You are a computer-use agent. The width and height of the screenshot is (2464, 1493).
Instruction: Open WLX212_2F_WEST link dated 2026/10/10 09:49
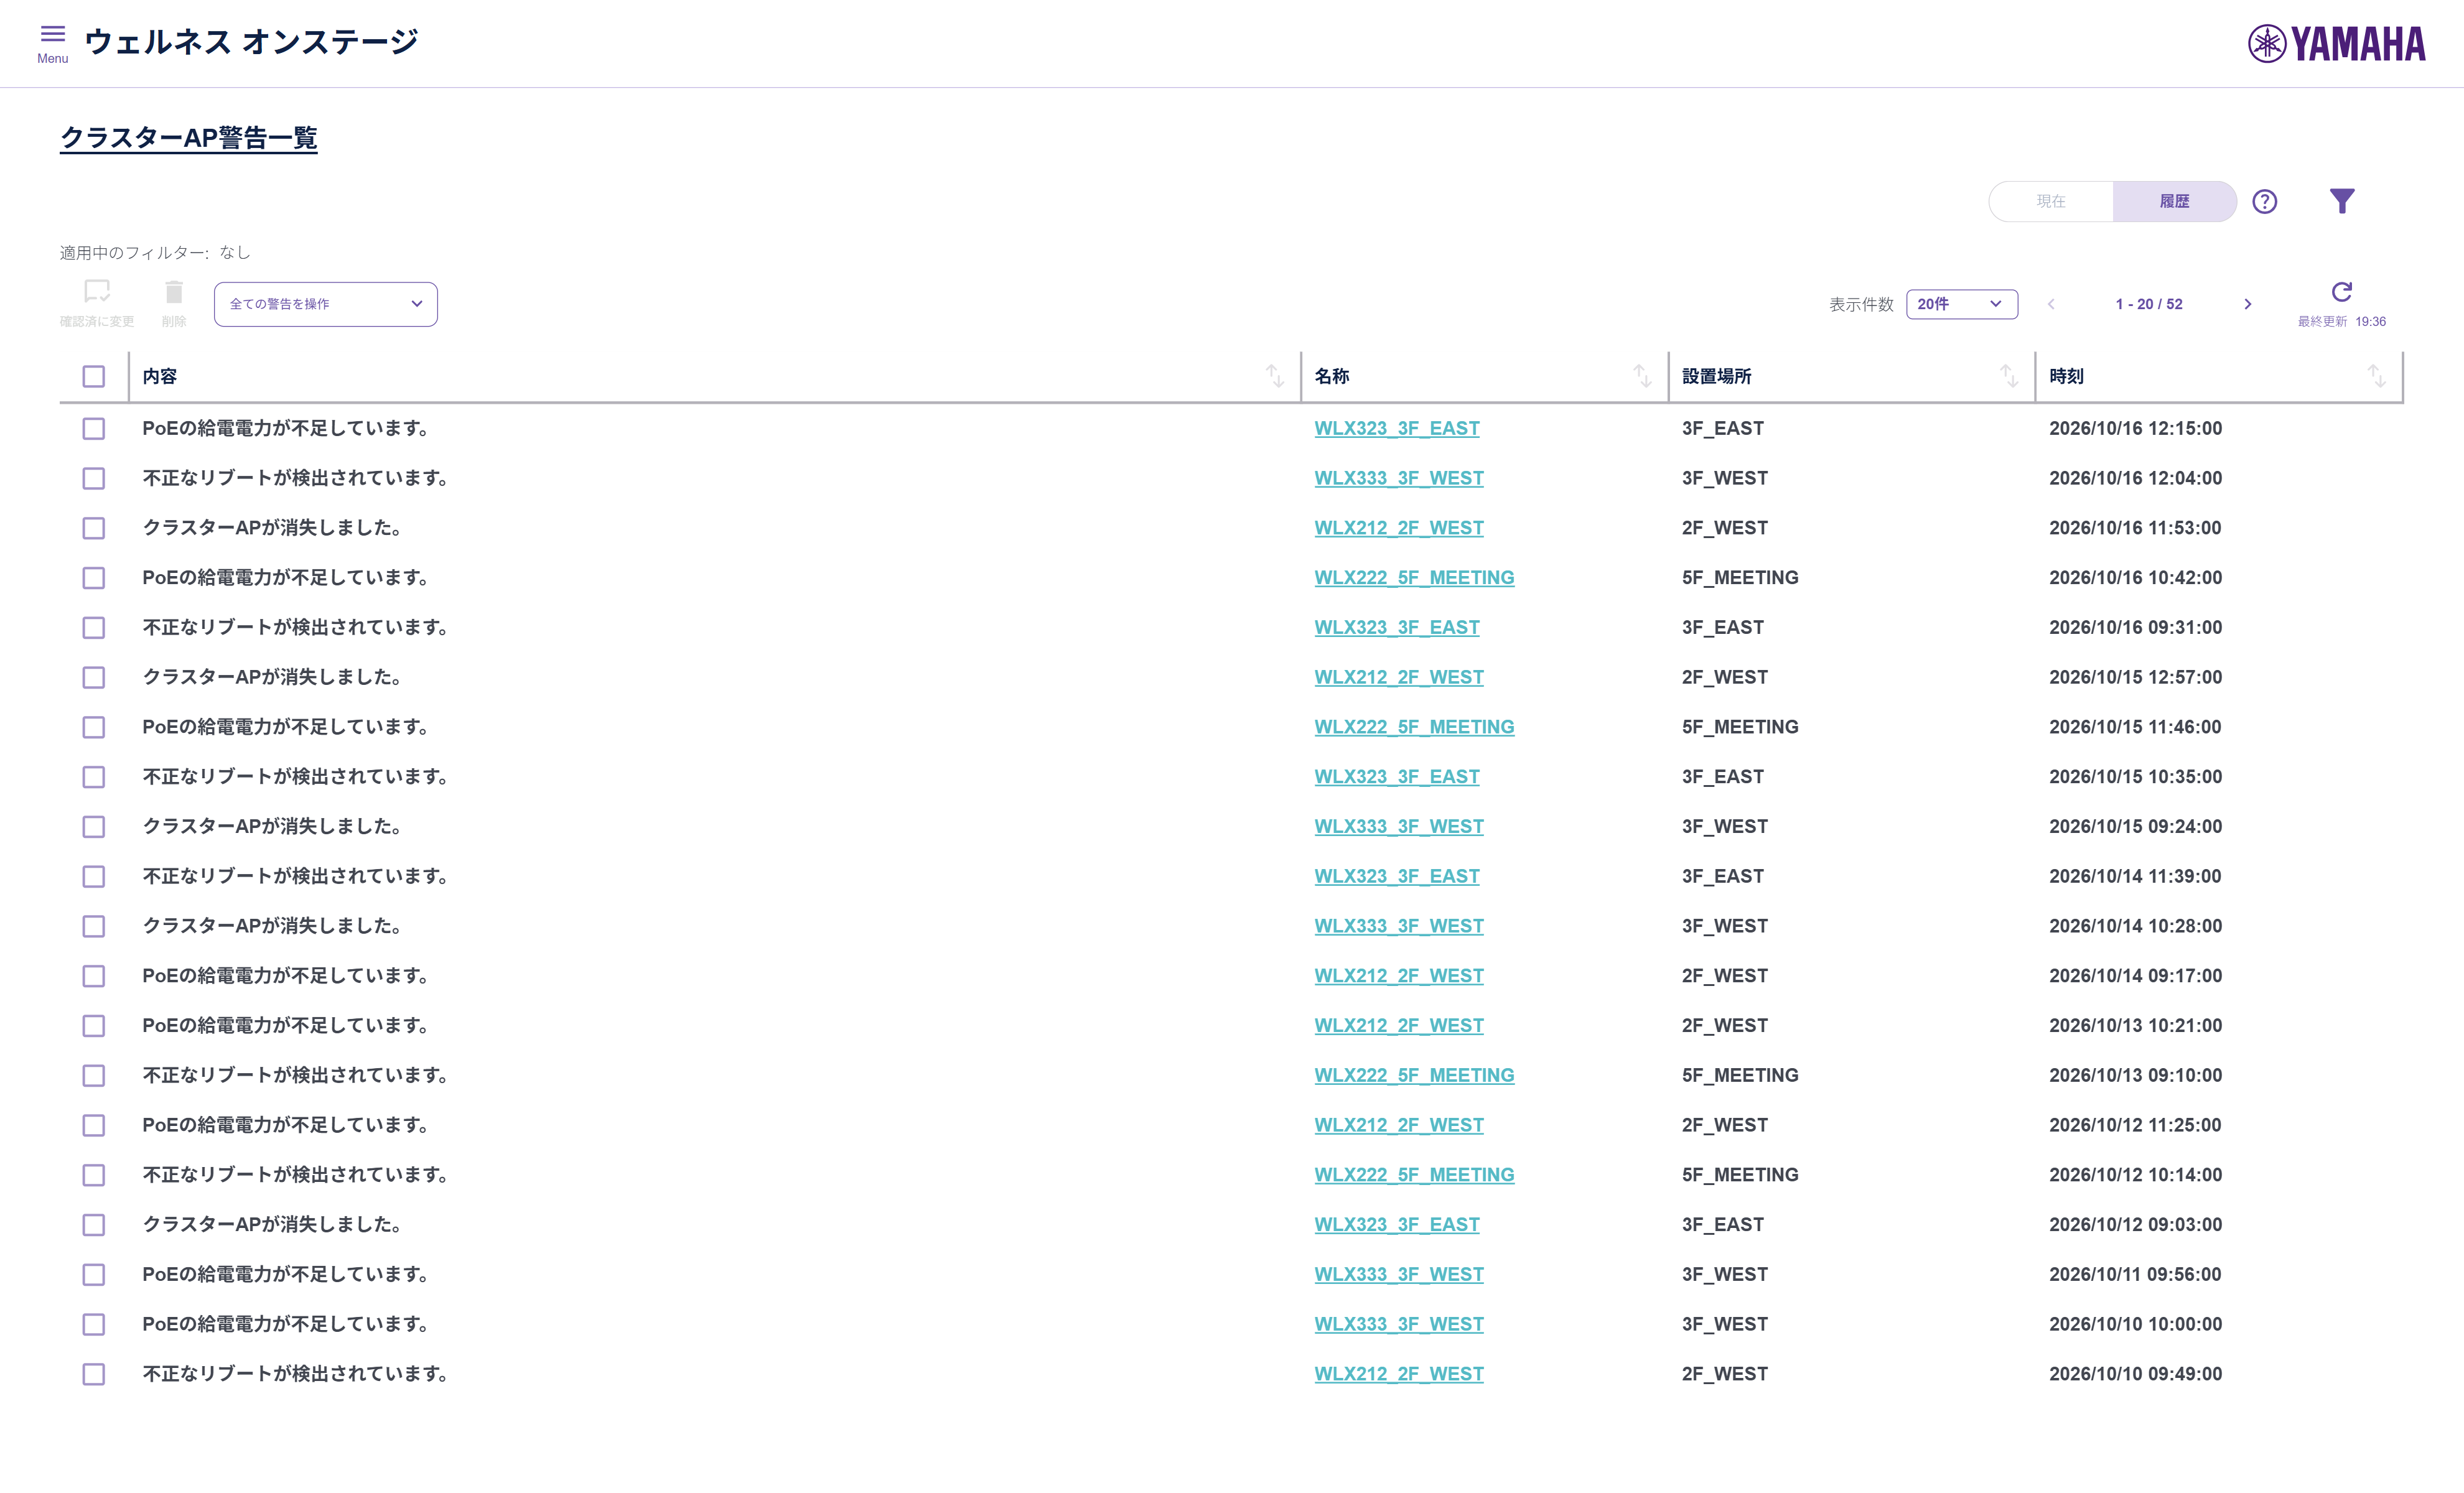pos(1398,1374)
